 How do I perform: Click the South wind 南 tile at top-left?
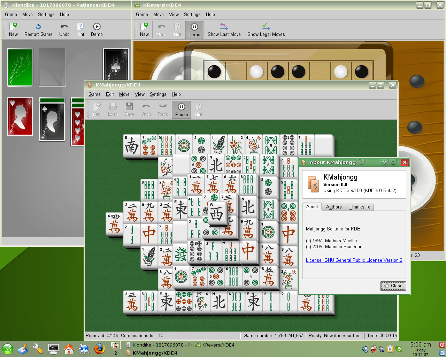pos(132,146)
